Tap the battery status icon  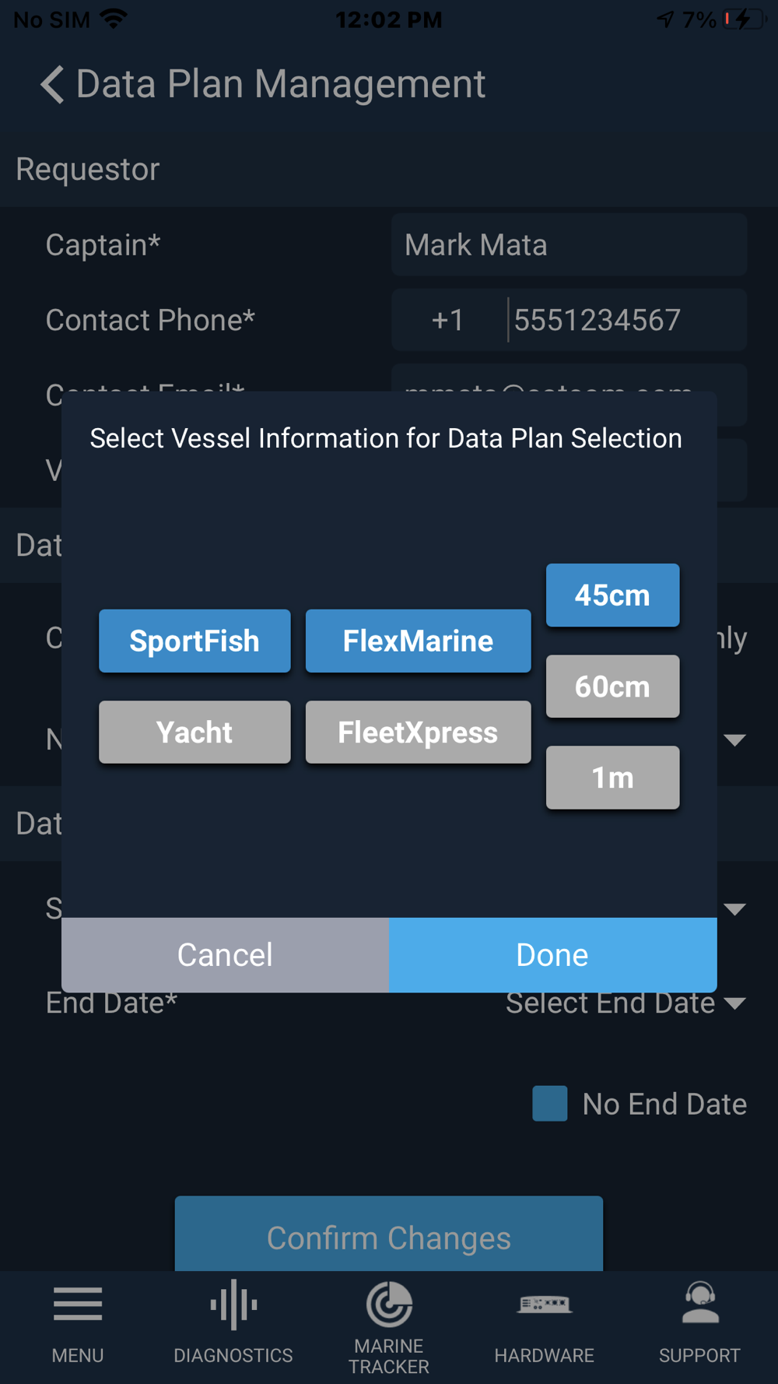745,19
